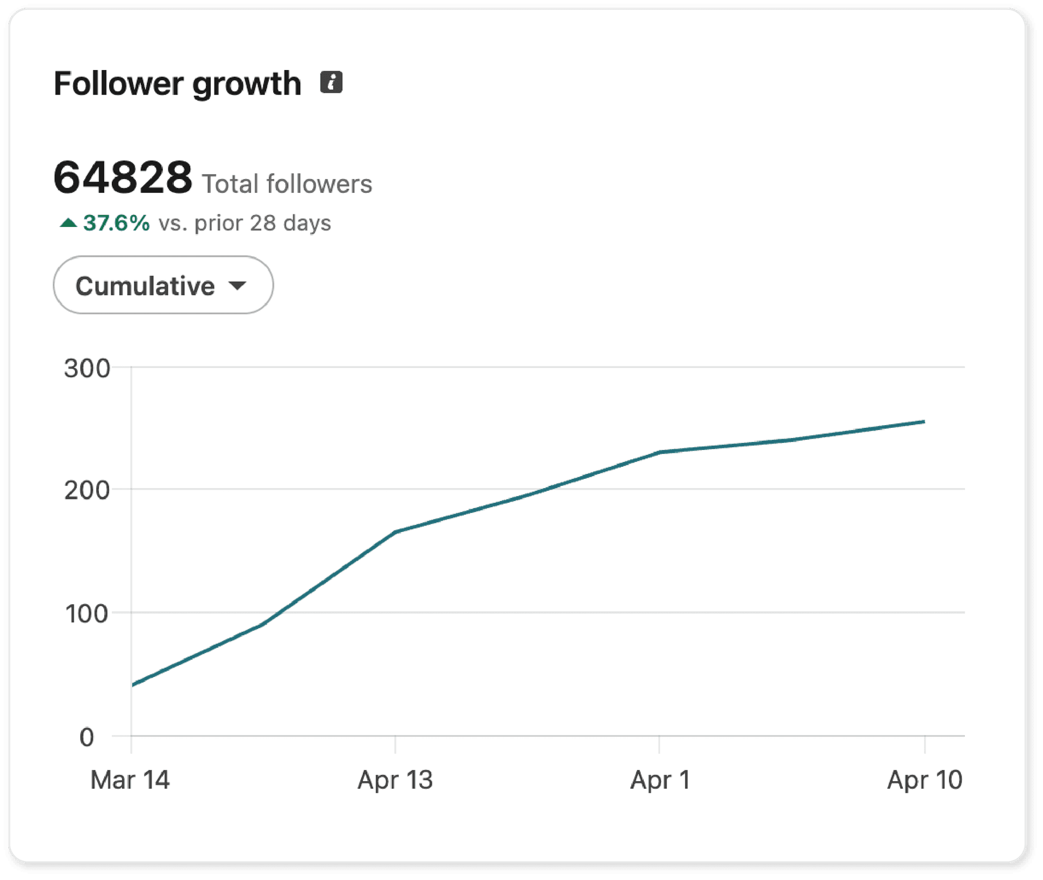Click the green upward triangle indicator
The height and width of the screenshot is (880, 1043).
coord(68,223)
